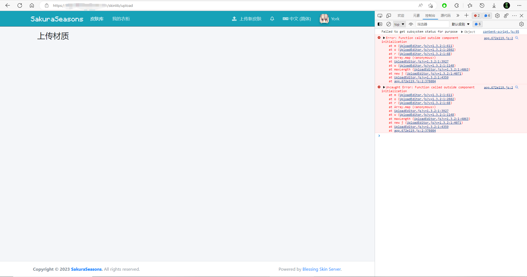The image size is (527, 277).
Task: Switch to the 欢迎 DevTools tab
Action: 401,16
